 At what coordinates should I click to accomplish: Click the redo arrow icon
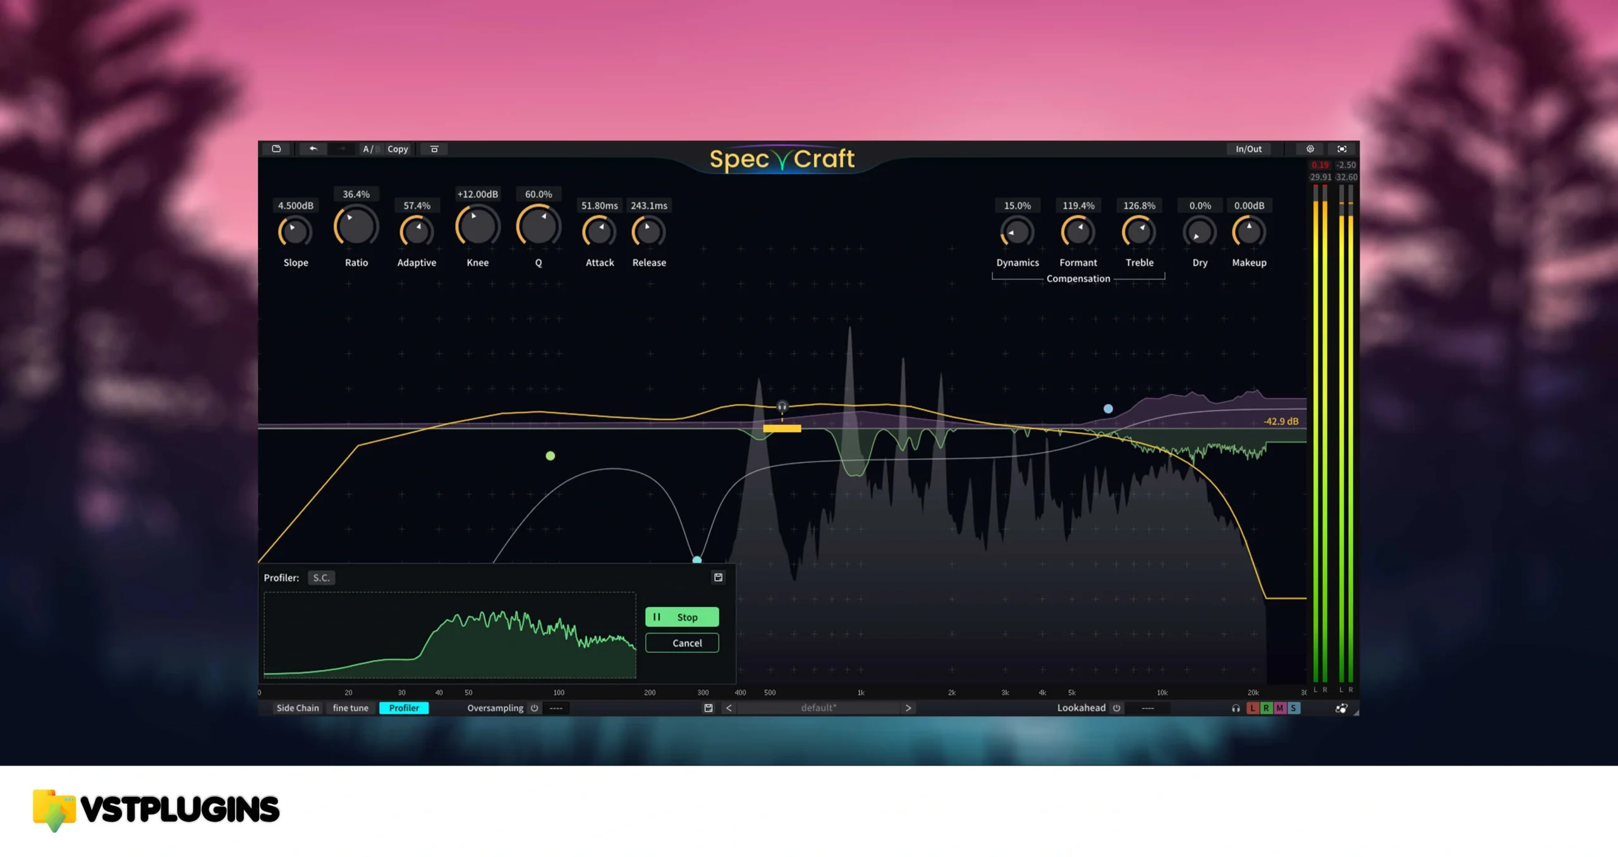(342, 149)
